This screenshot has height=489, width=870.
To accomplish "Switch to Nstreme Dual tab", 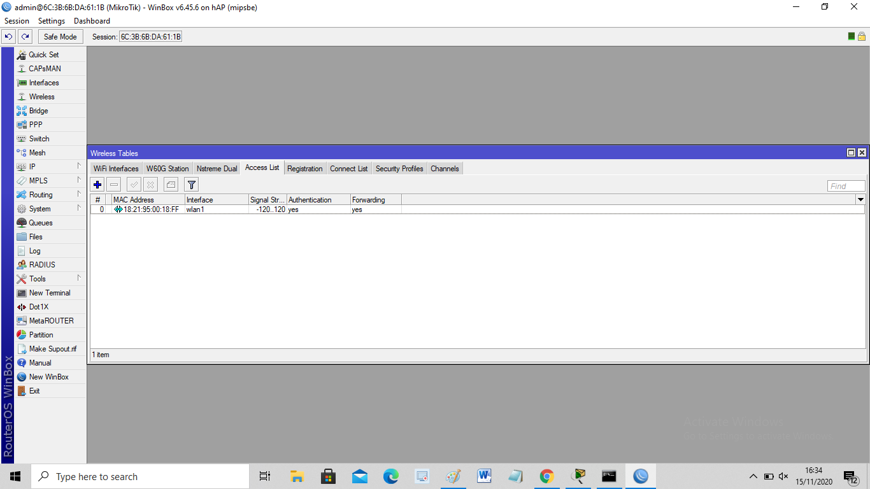I will 217,169.
